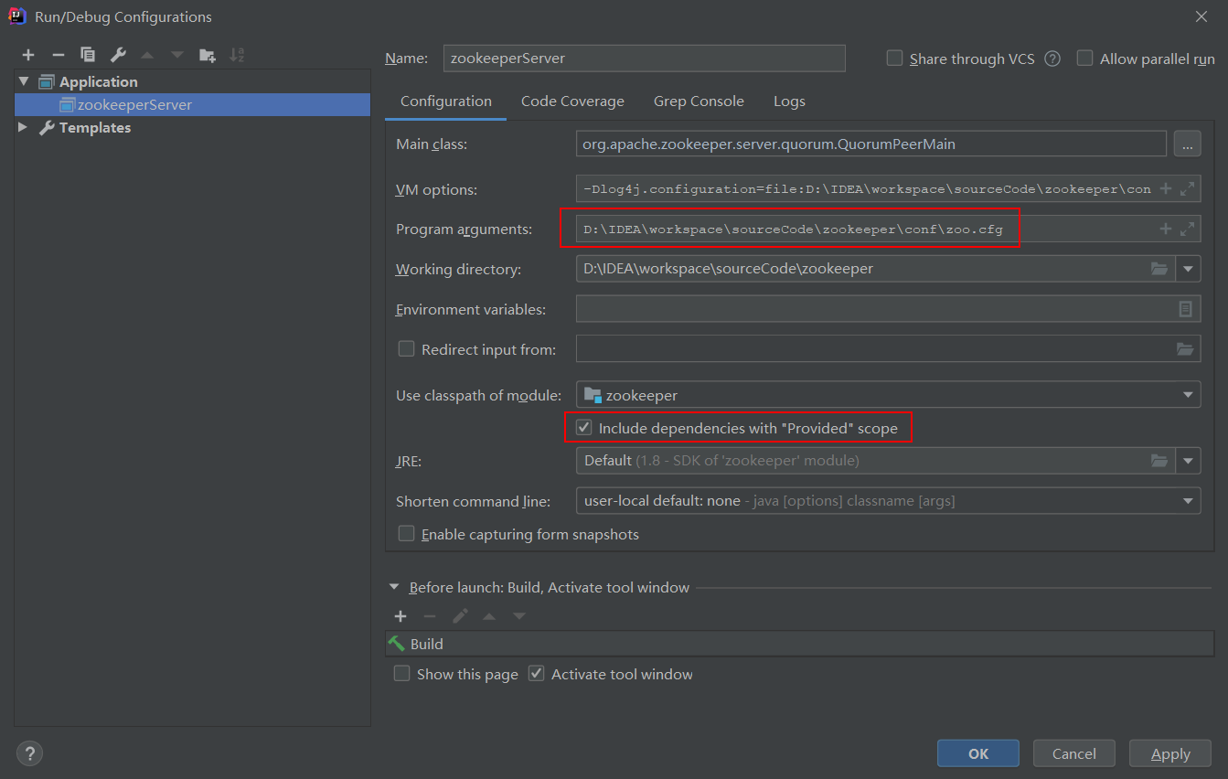Click into the Program arguments field
This screenshot has height=779, width=1228.
click(860, 229)
